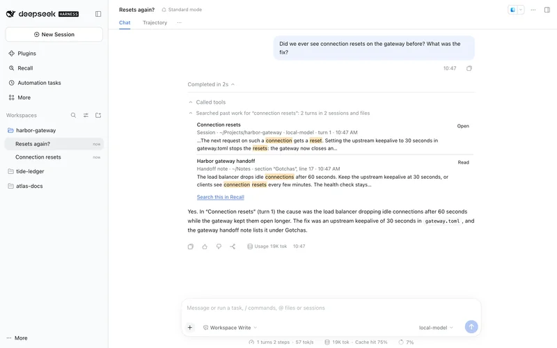Screen dimensions: 557x348
Task: Click the deepseek logo
Action: coord(31,14)
